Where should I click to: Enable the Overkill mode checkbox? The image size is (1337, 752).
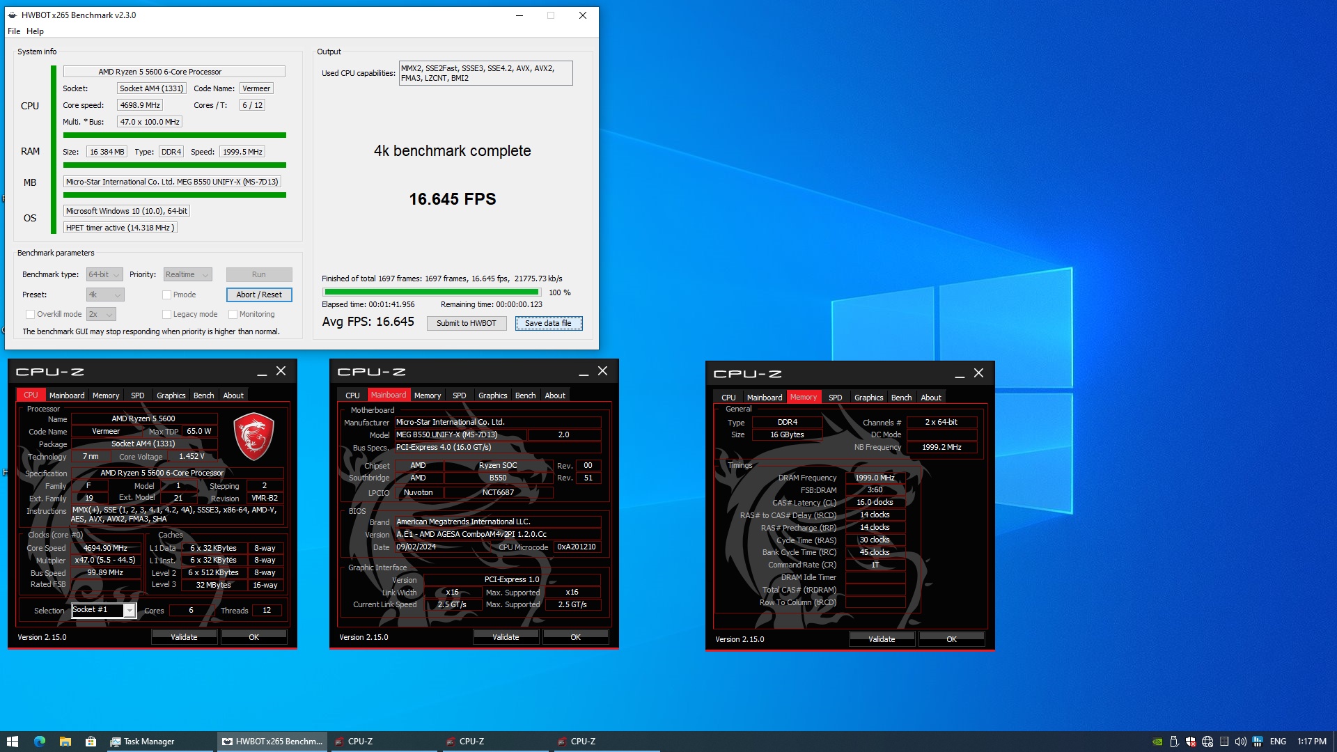pyautogui.click(x=30, y=315)
